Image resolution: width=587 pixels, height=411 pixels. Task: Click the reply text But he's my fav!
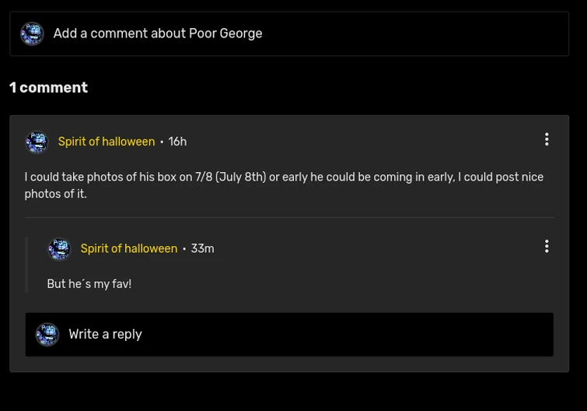click(x=89, y=284)
